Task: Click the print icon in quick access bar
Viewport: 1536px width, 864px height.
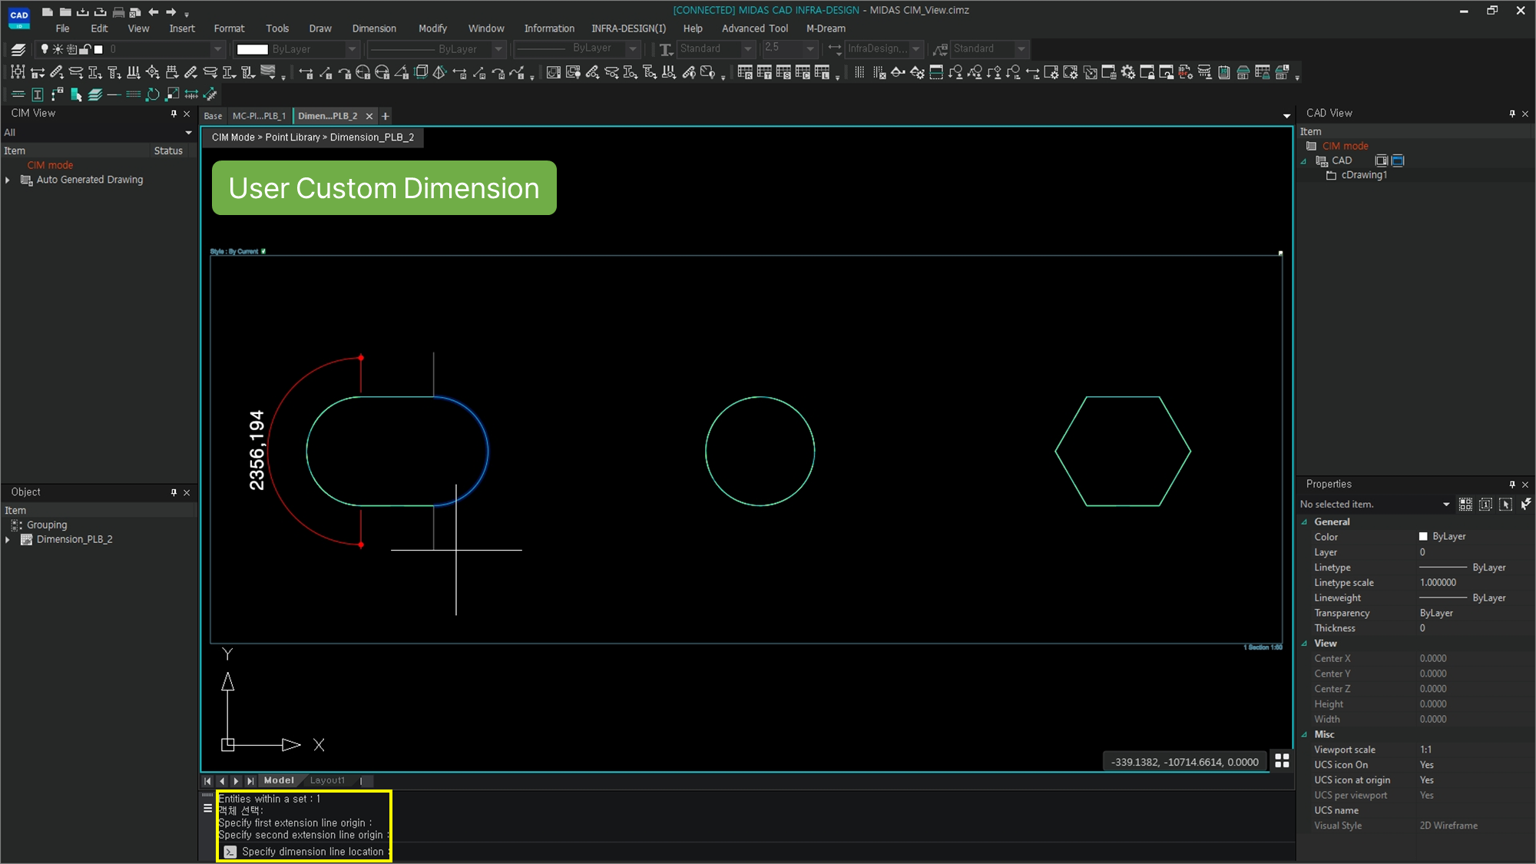Action: coord(118,12)
